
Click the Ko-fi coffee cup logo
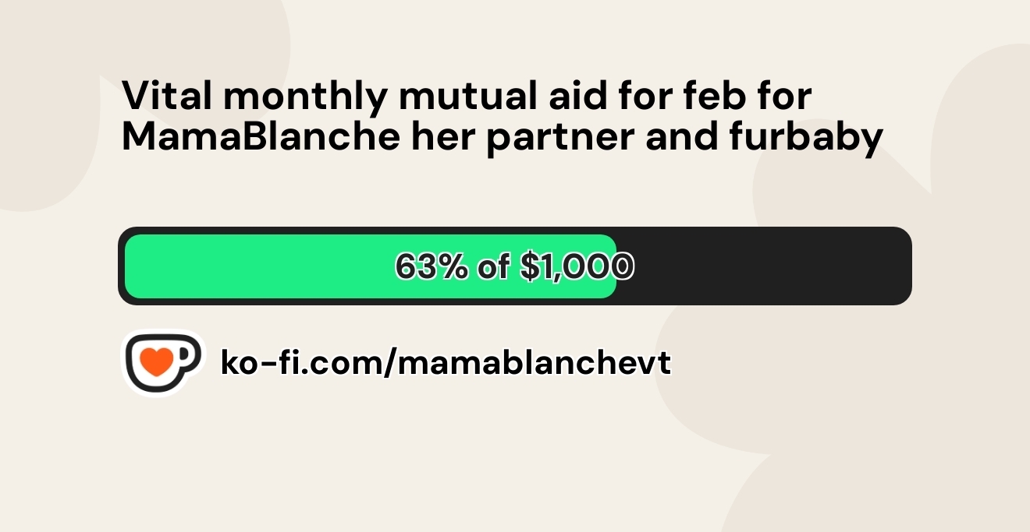click(x=162, y=363)
